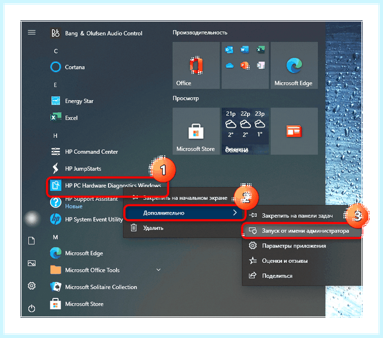Open the Cortana label in app list

[75, 67]
